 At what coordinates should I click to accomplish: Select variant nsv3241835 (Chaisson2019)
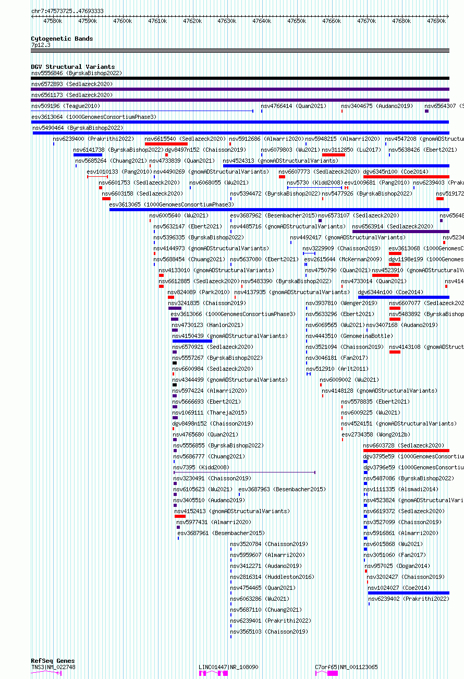206,303
